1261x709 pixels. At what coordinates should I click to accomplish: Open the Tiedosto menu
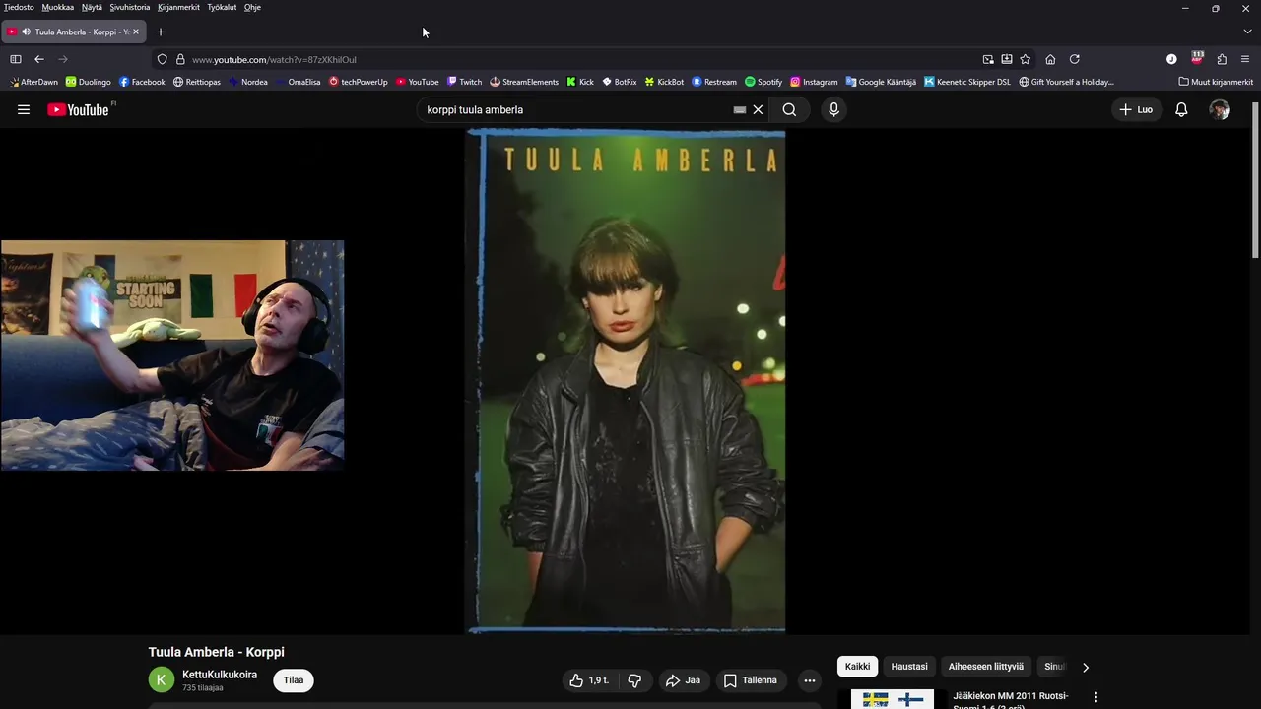coord(19,7)
